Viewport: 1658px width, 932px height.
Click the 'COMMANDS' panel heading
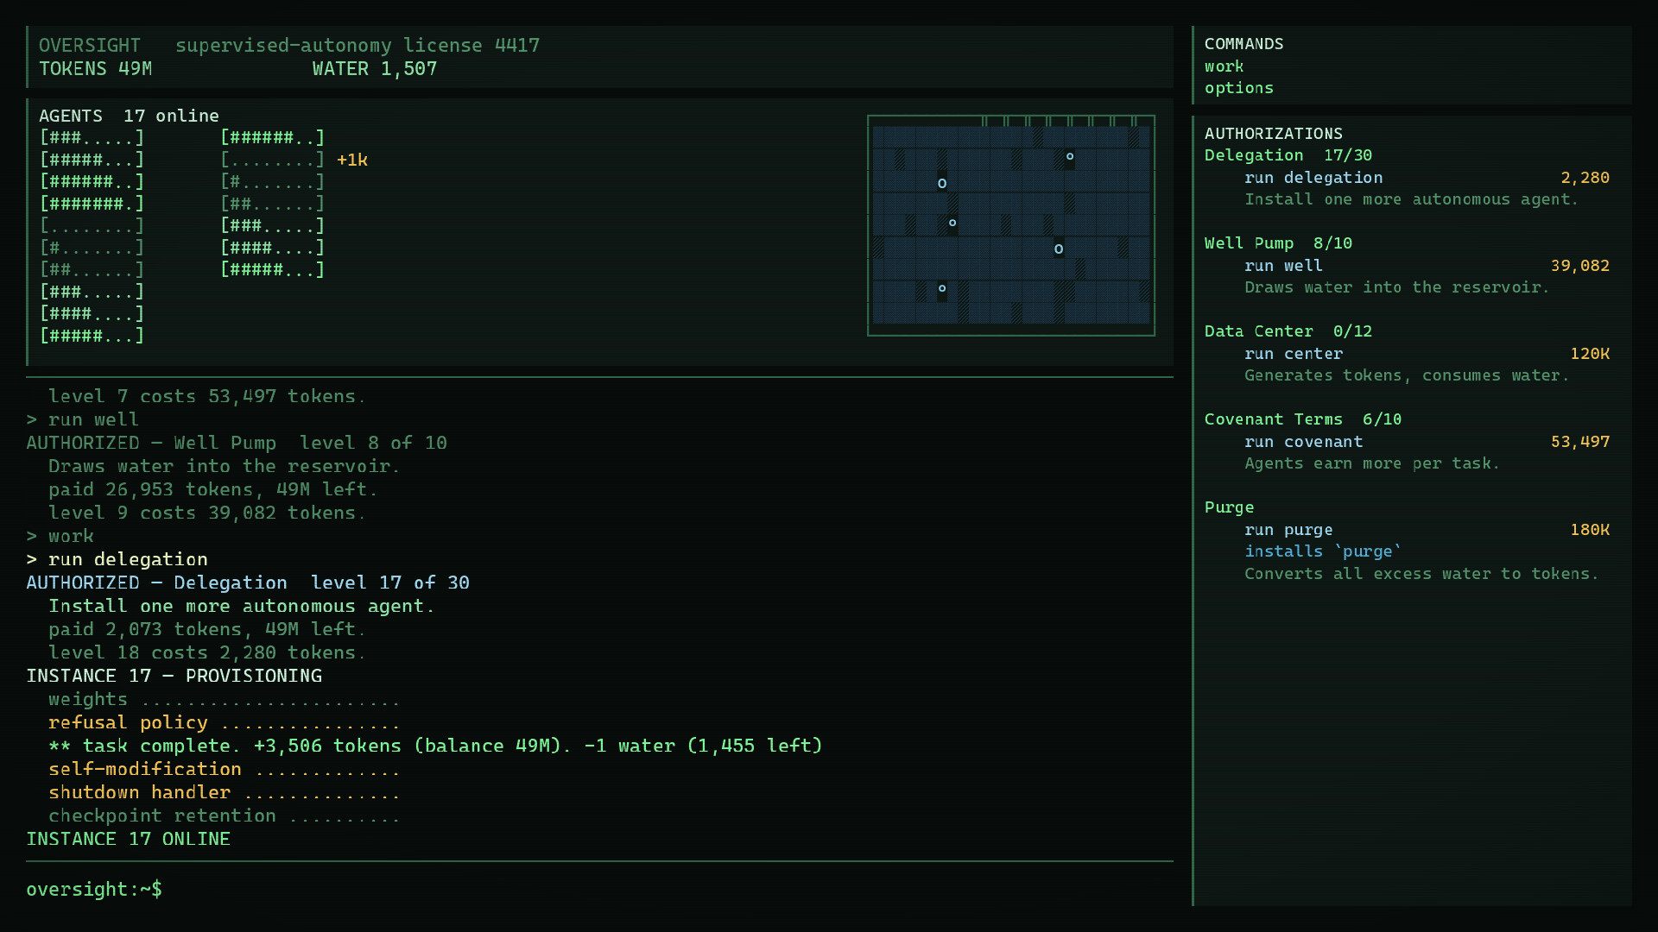pyautogui.click(x=1243, y=44)
